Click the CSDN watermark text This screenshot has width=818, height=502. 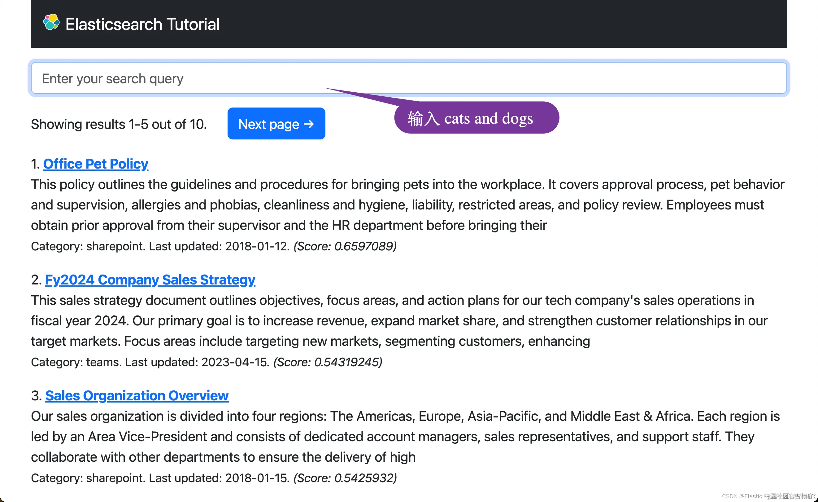[768, 496]
